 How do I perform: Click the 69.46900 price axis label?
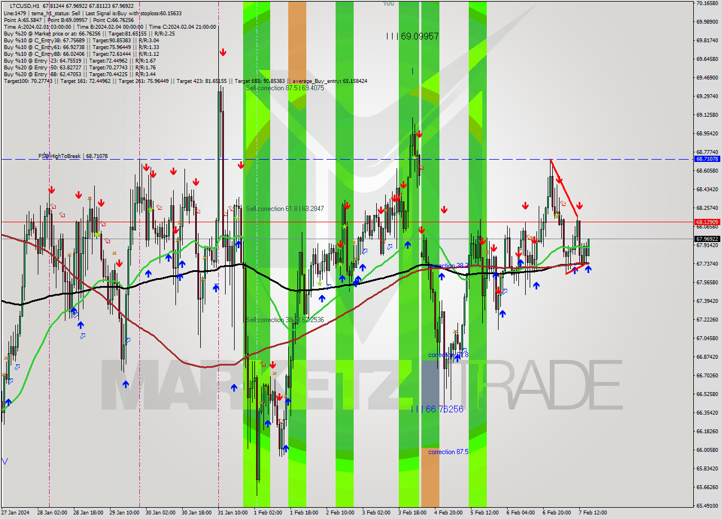pyautogui.click(x=707, y=78)
